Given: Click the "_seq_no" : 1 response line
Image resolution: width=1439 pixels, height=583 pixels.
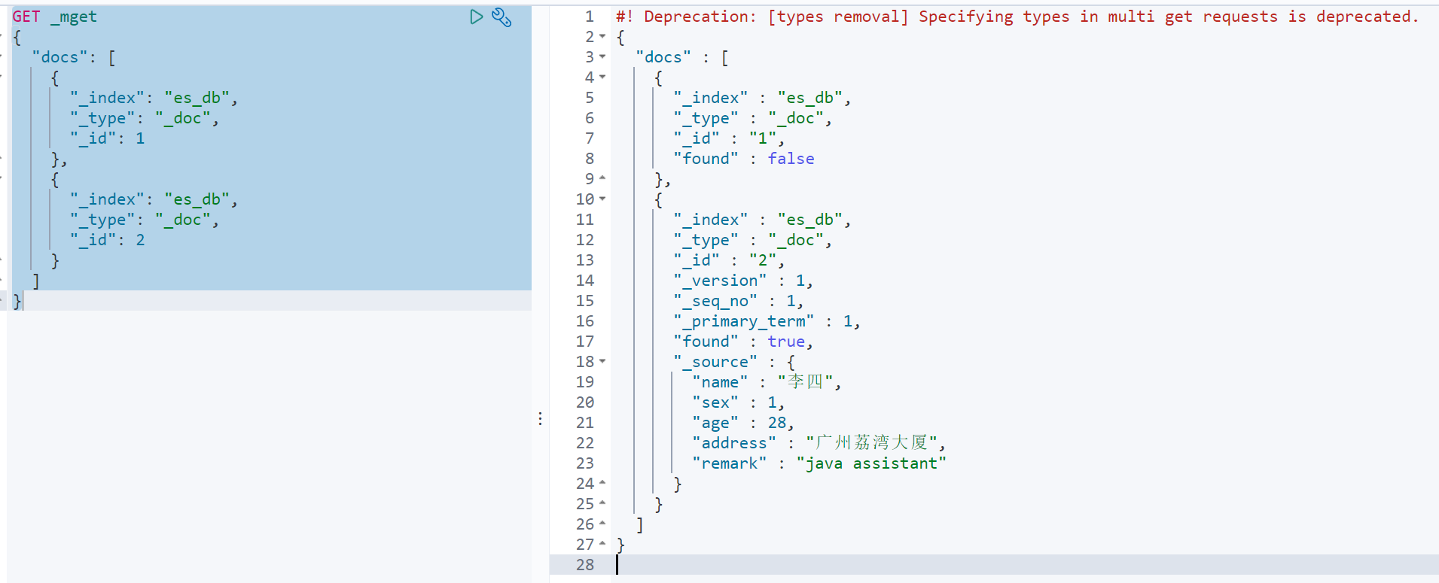Looking at the screenshot, I should [x=738, y=301].
